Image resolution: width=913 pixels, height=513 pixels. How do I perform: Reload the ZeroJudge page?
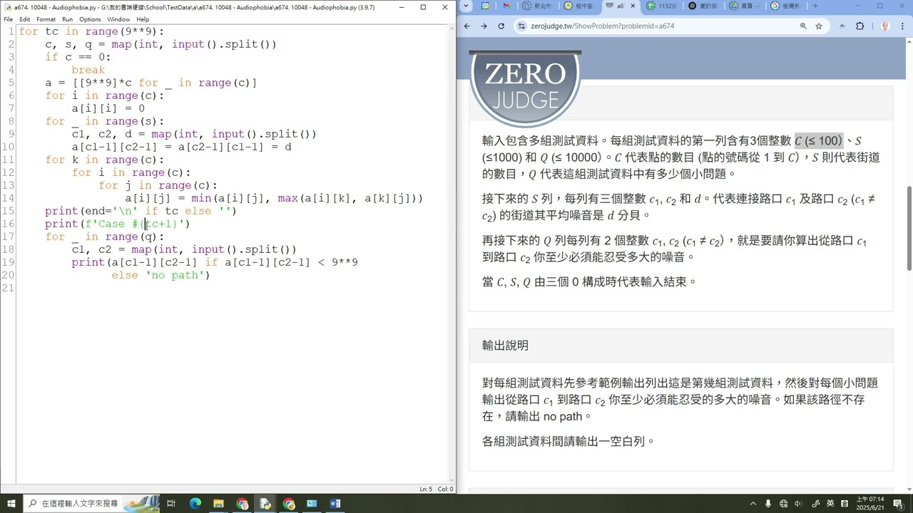click(x=501, y=26)
